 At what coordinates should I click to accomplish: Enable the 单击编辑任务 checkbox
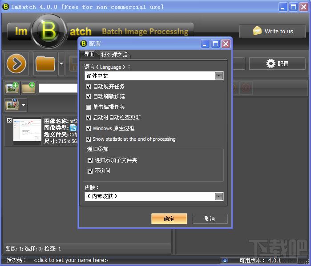tap(89, 107)
